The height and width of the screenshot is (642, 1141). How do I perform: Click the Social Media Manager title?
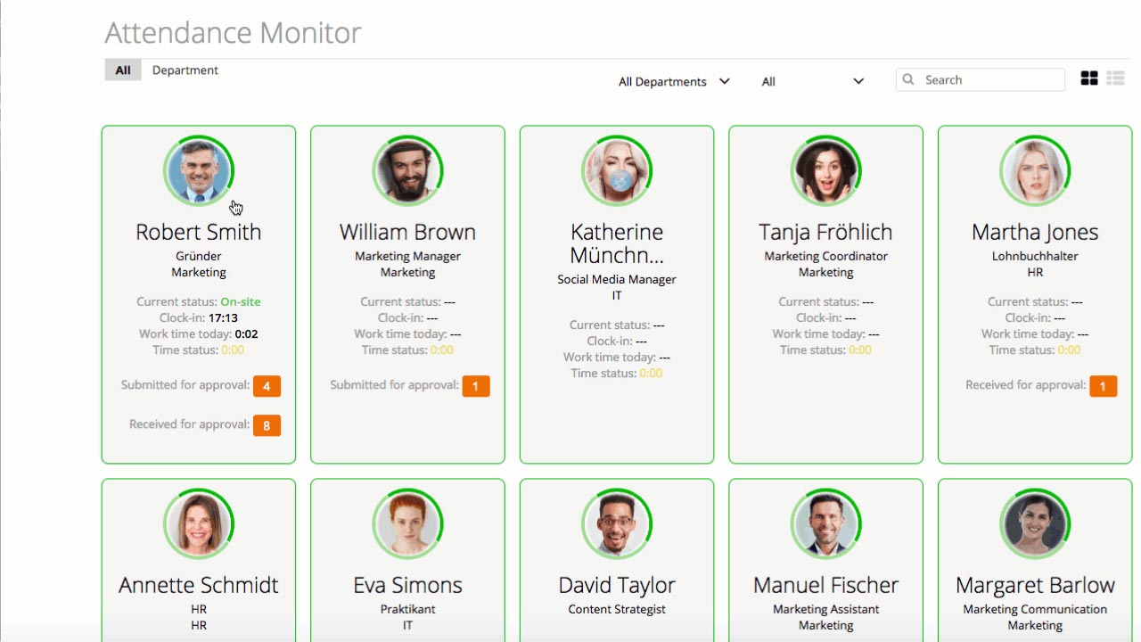click(617, 279)
